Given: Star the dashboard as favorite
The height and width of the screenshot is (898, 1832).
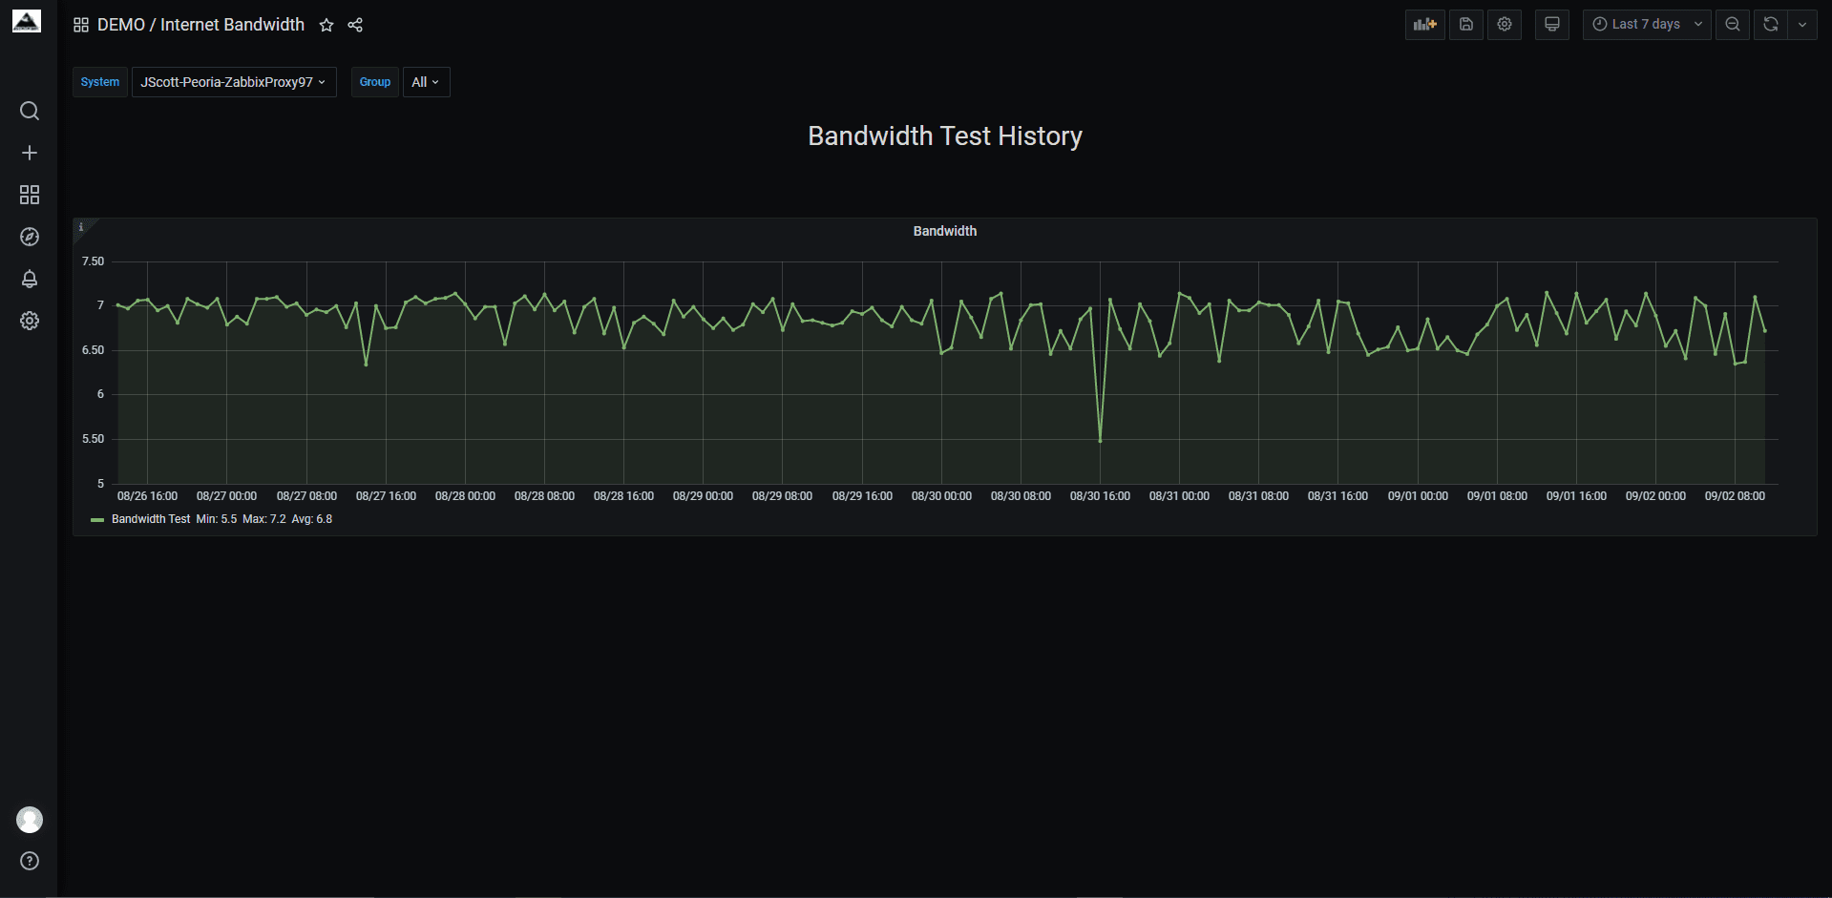Looking at the screenshot, I should (x=326, y=25).
